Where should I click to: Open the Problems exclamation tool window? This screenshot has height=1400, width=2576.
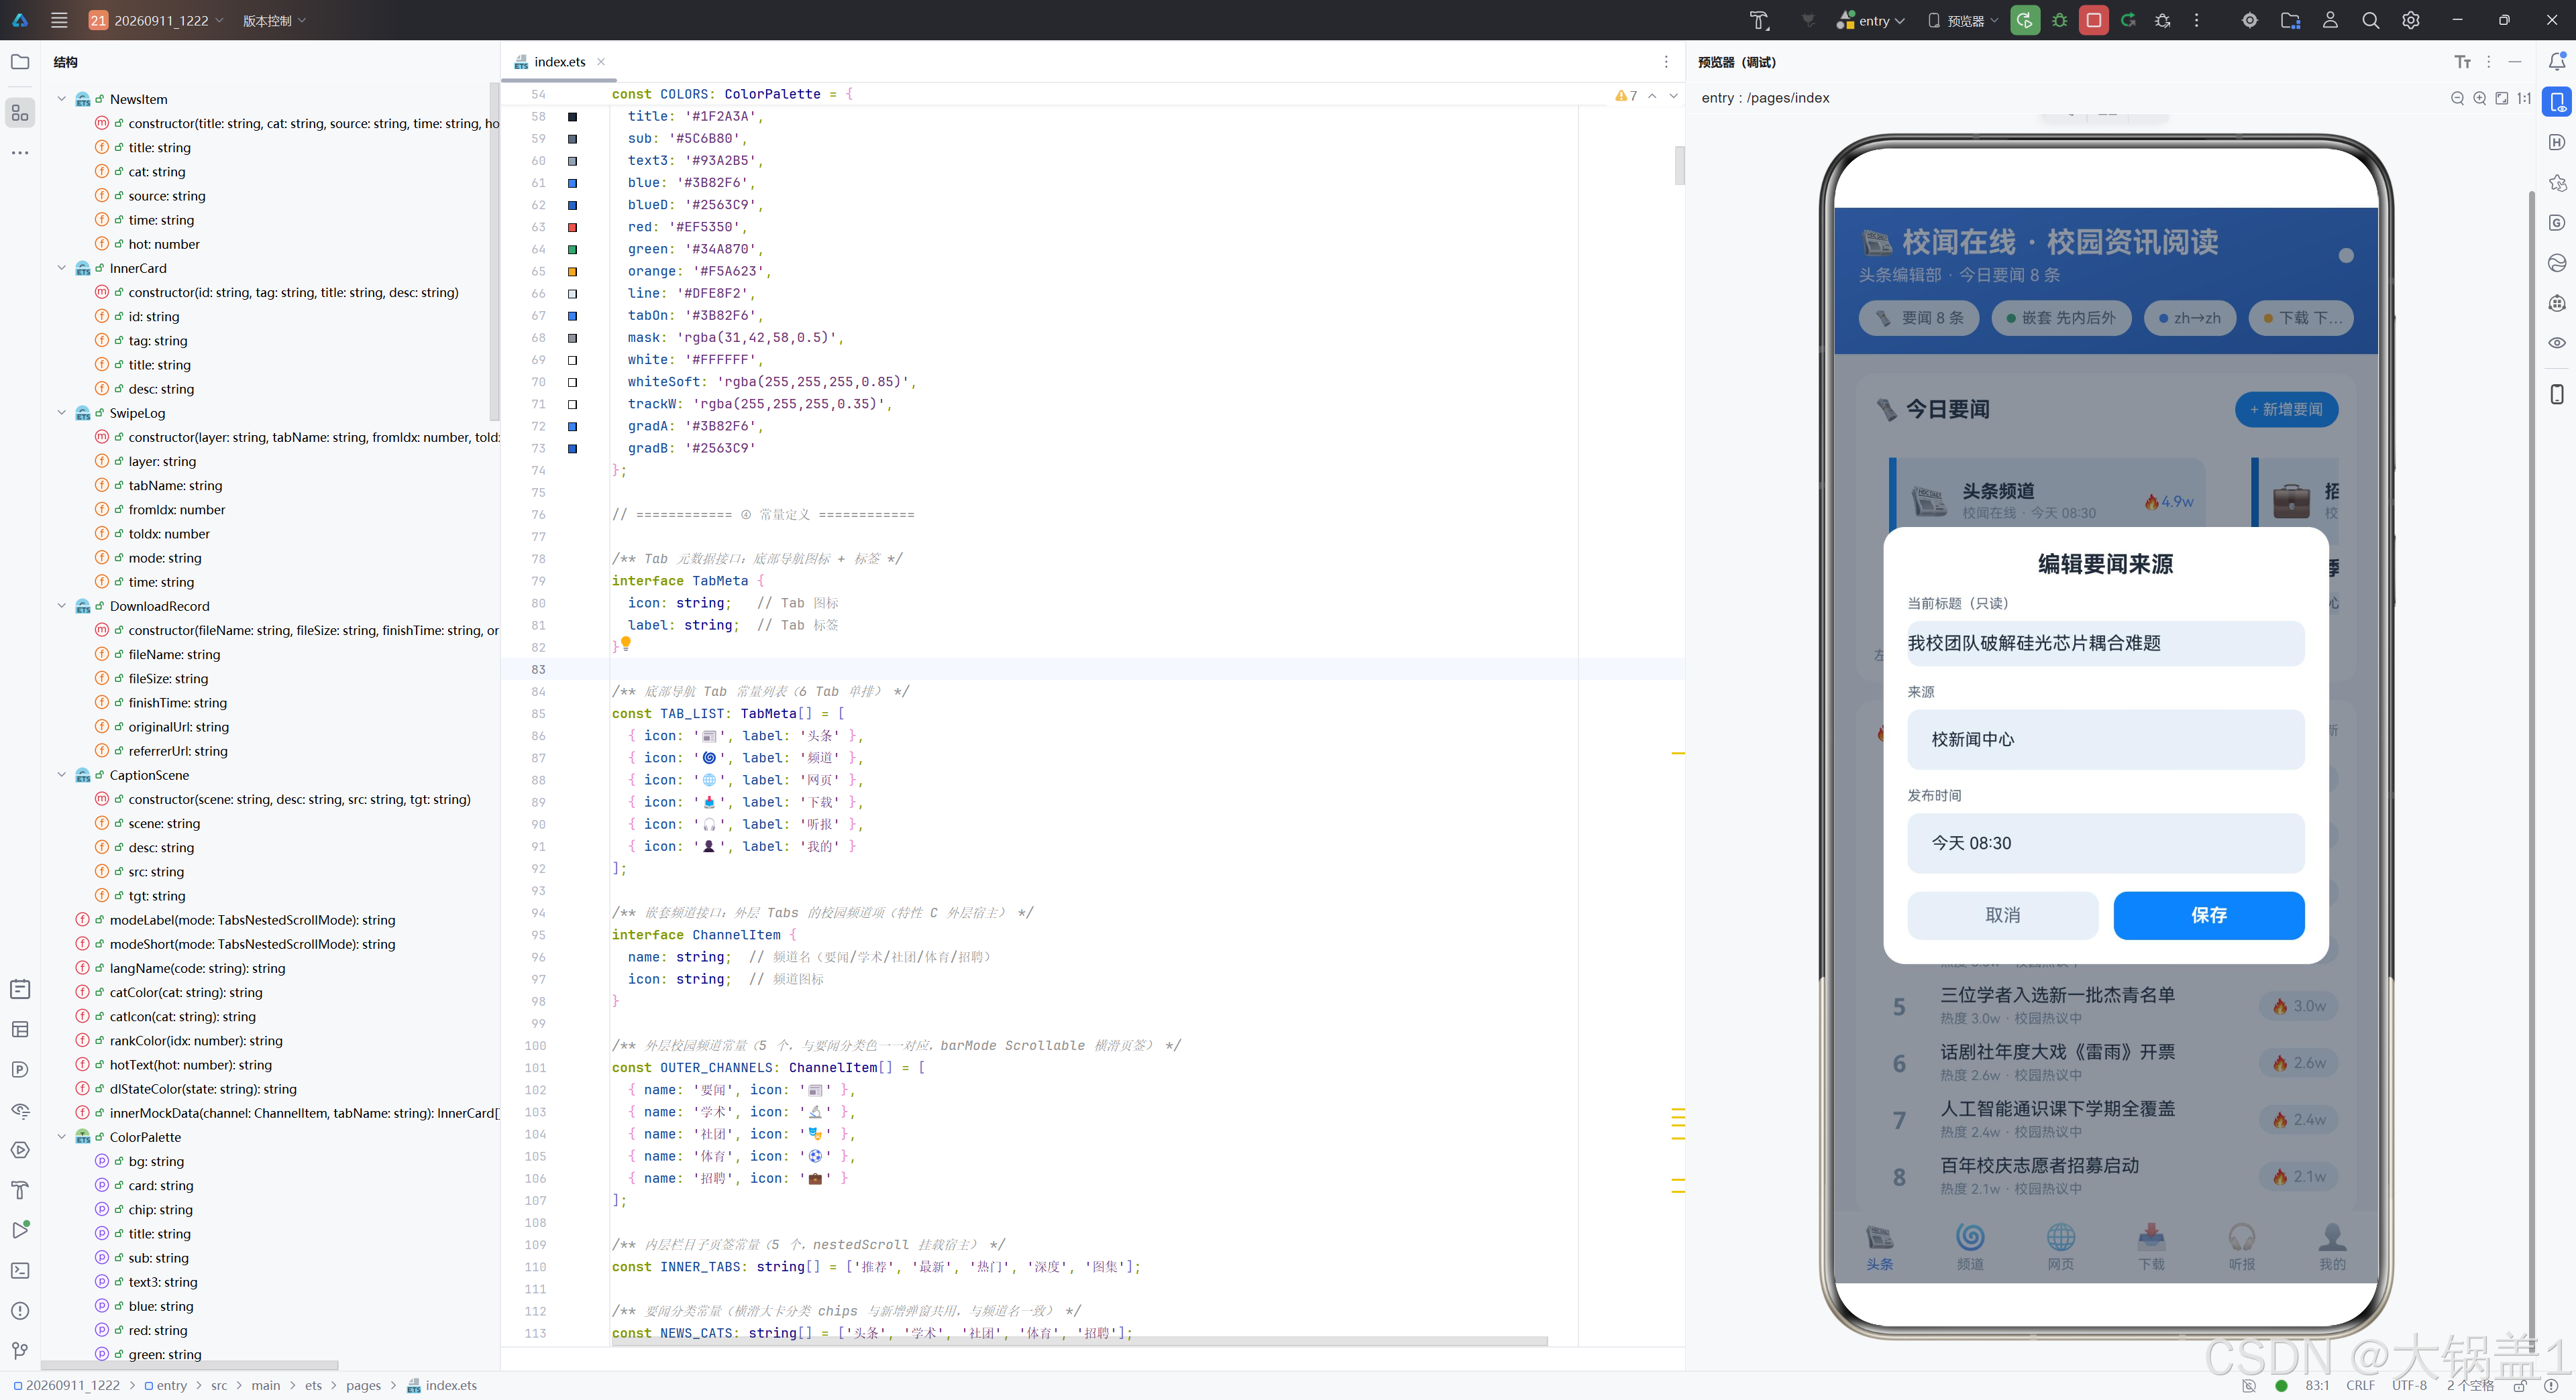[x=20, y=1310]
